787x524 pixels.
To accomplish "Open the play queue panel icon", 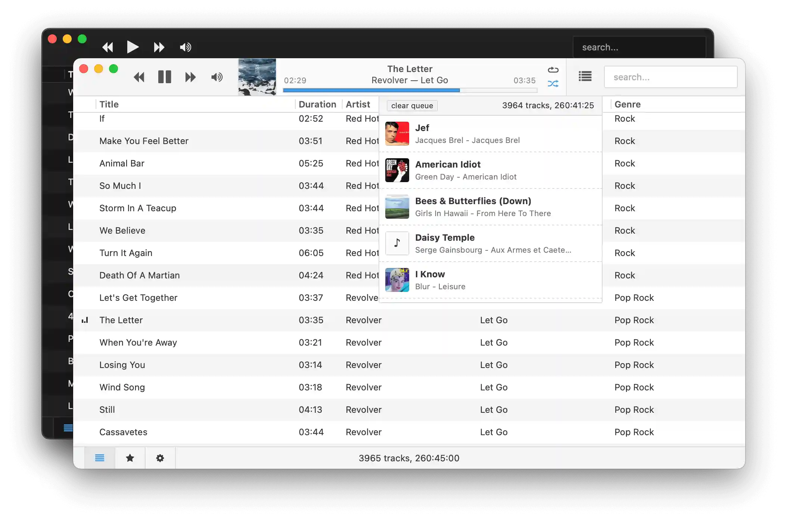I will [585, 76].
